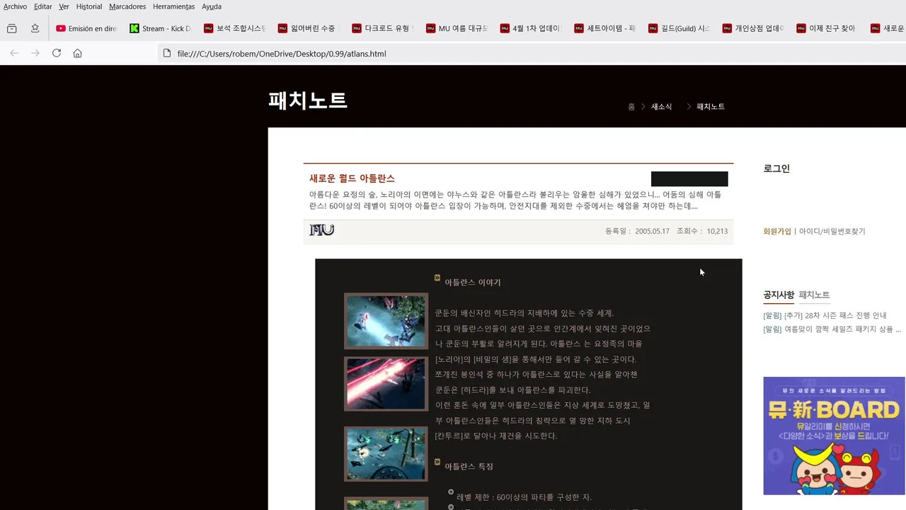
Task: Click the browser forward arrow
Action: click(35, 53)
